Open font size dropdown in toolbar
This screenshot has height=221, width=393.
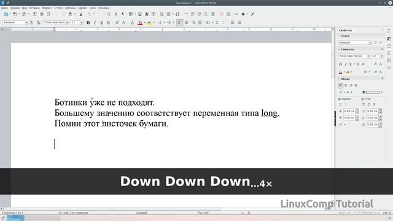tap(82, 23)
